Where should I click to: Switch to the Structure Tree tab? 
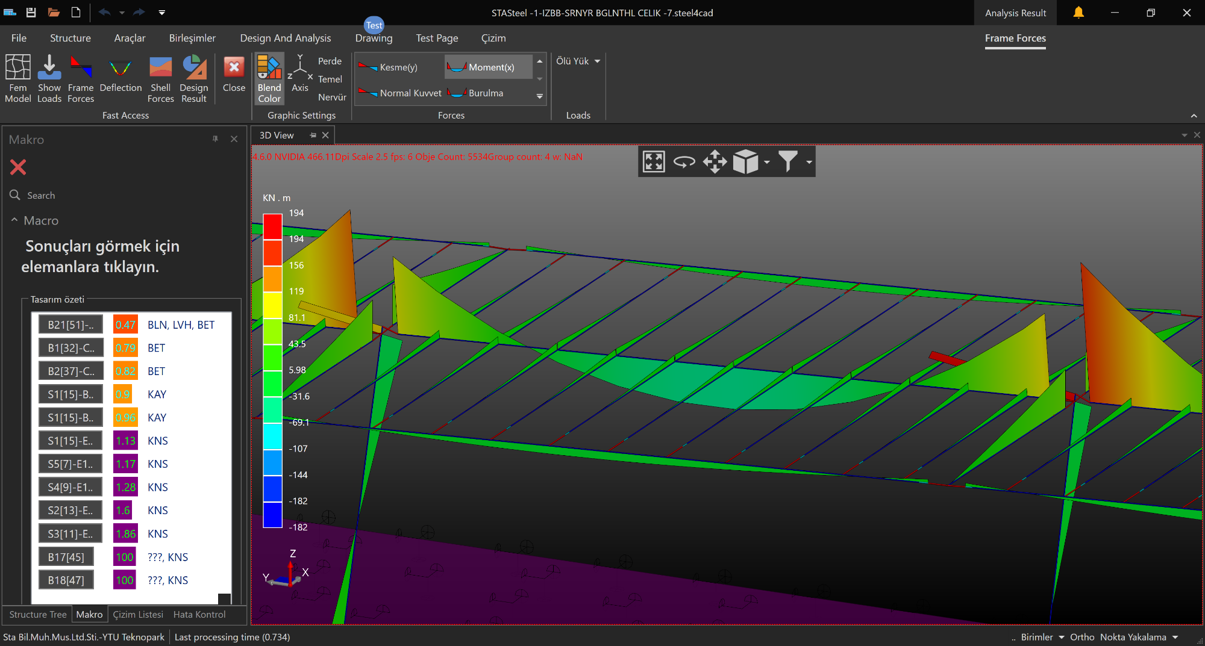point(38,614)
